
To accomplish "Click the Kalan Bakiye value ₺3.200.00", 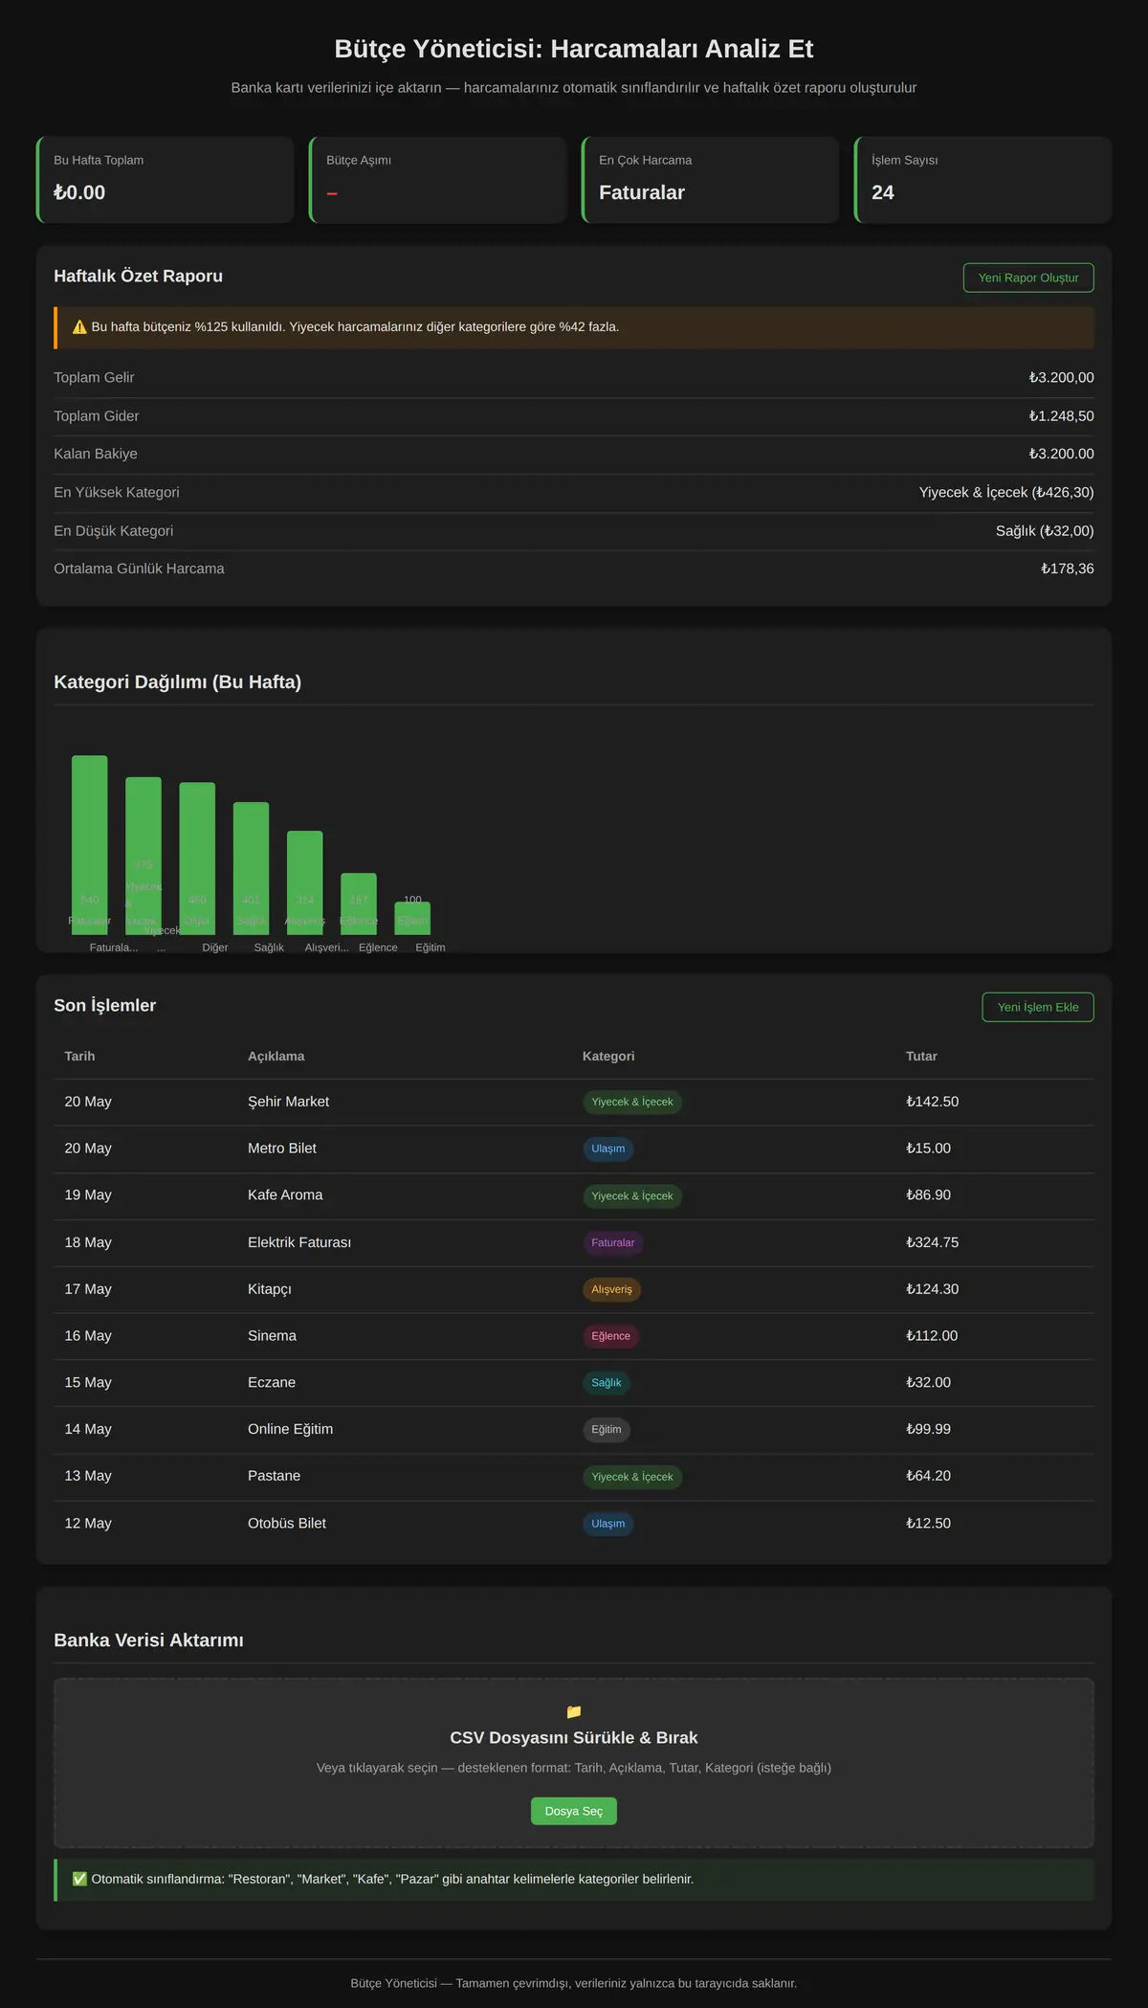I will [x=1062, y=454].
